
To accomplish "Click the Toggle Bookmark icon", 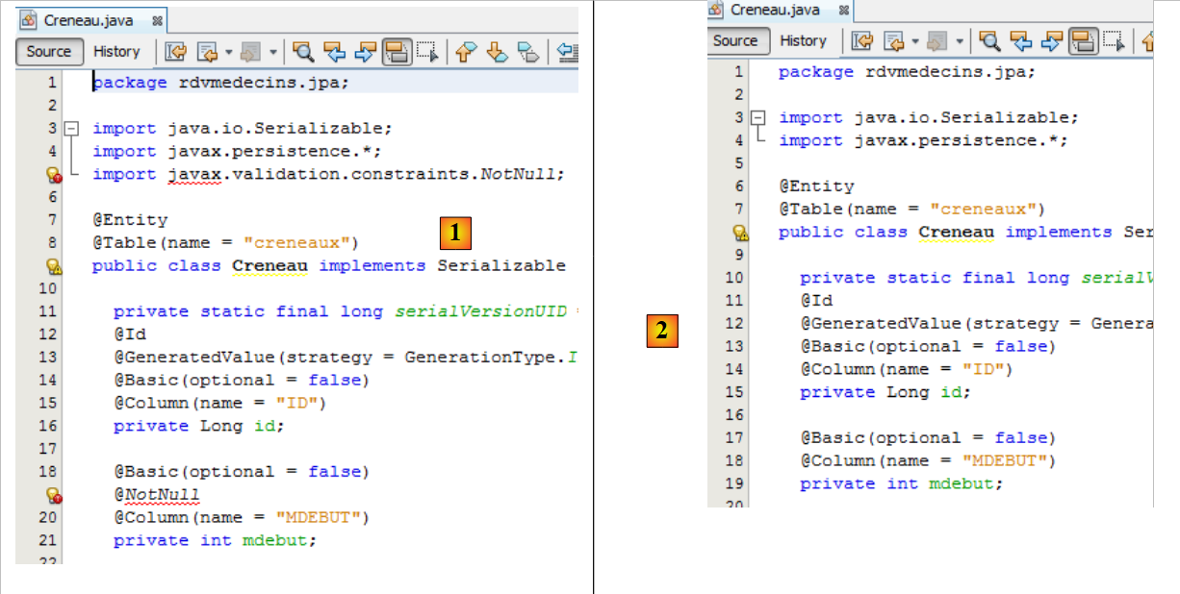I will pyautogui.click(x=529, y=52).
